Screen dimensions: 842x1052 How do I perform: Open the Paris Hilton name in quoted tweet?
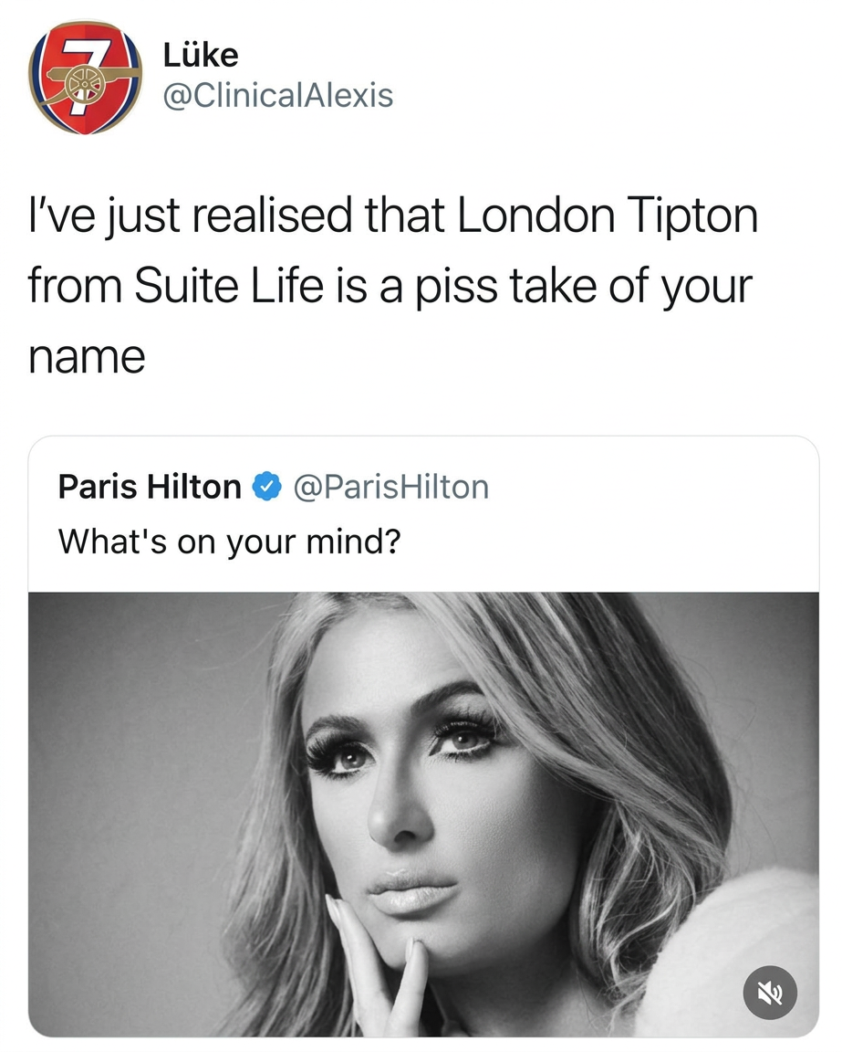(x=149, y=487)
